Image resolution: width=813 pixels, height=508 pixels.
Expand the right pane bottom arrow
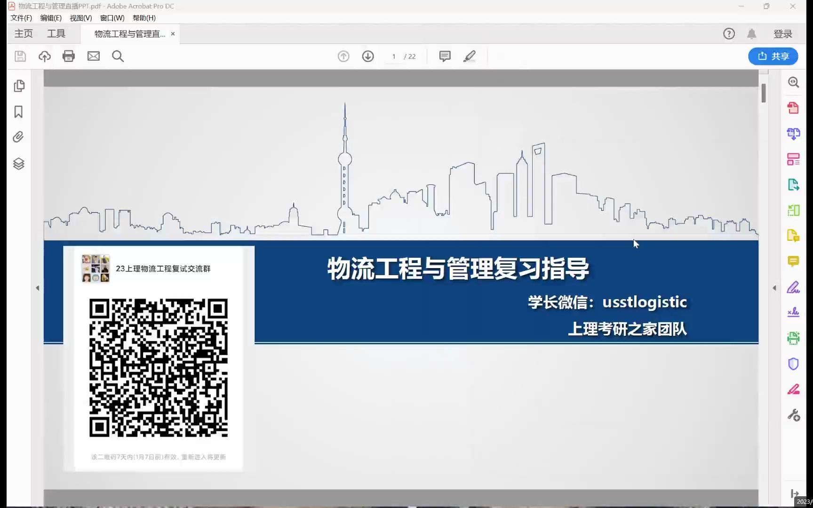[794, 493]
